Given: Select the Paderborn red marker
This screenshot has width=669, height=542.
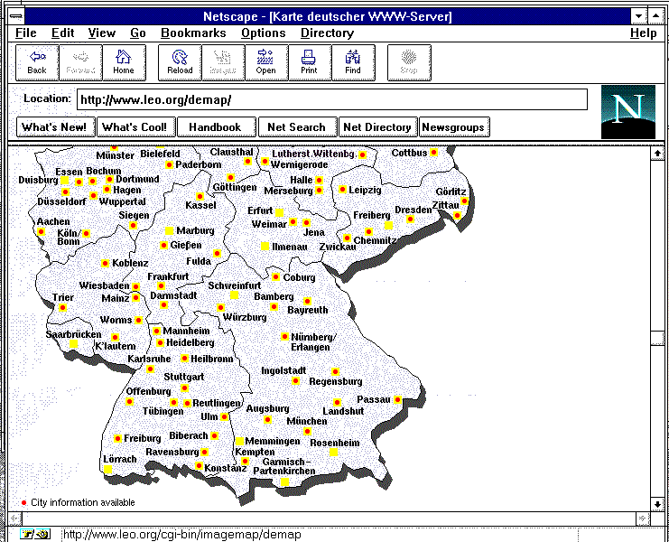Looking at the screenshot, I should tap(170, 164).
